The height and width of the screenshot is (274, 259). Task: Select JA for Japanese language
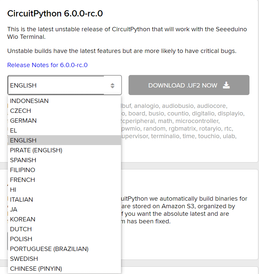(x=13, y=209)
